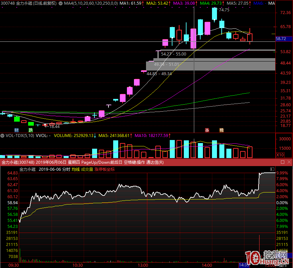
Task: Click the 74.75 high price label
Action: 224,10
